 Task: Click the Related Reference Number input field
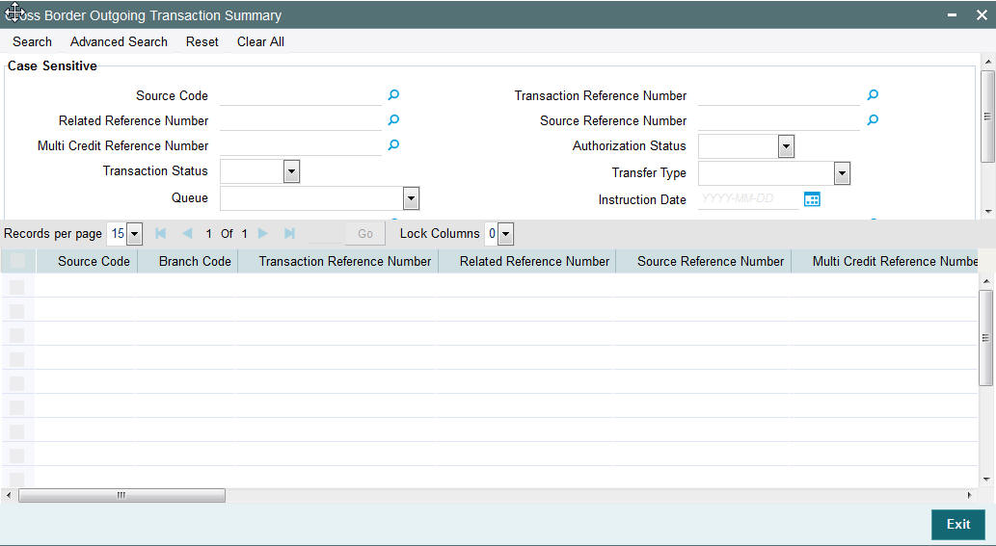pos(301,120)
